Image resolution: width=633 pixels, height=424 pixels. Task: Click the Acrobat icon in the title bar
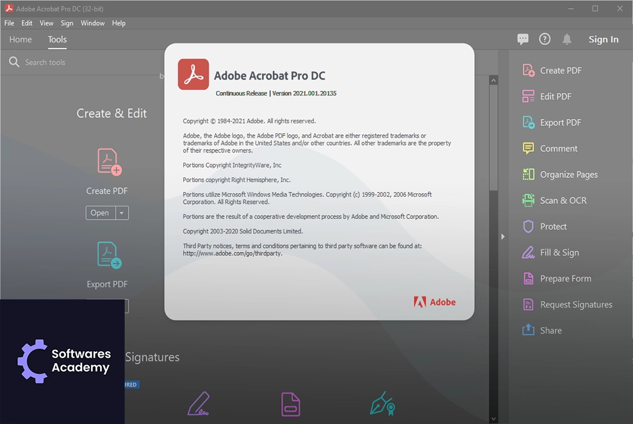(9, 8)
